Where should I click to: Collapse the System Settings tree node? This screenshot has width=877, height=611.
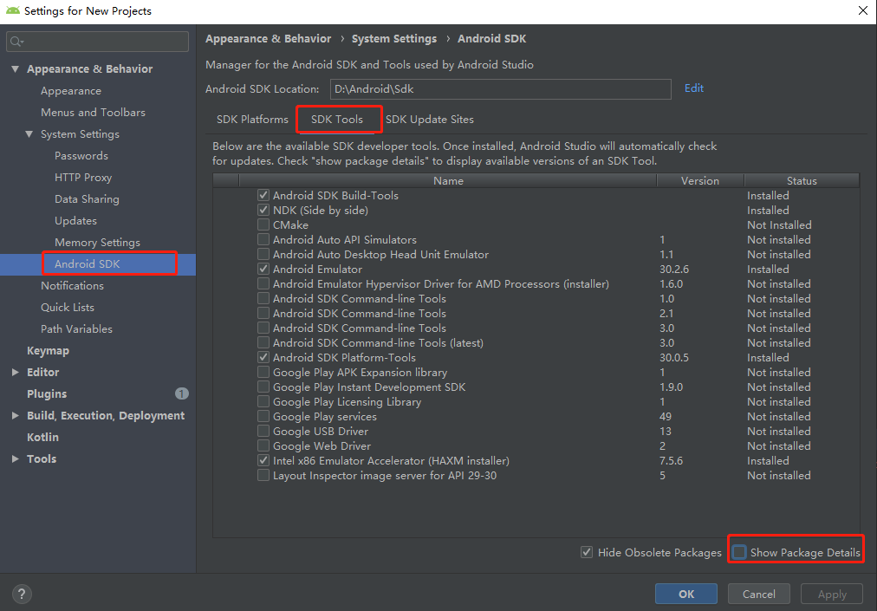pyautogui.click(x=29, y=134)
